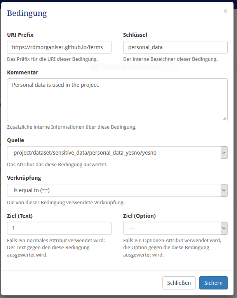
Task: Focus the URI Prefix input field
Action: (x=59, y=47)
